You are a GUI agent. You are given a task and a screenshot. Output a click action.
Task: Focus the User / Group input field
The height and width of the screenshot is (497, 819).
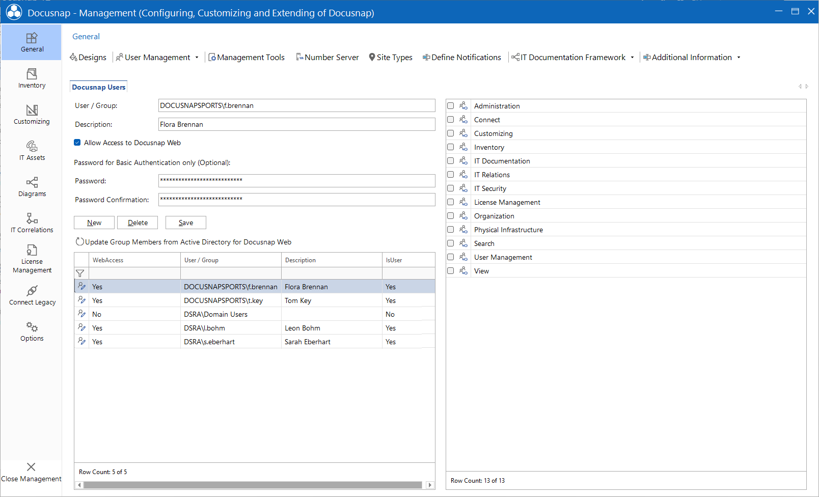(x=297, y=105)
